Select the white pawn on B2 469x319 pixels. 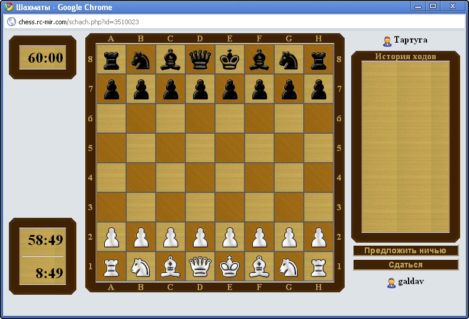[x=141, y=237]
